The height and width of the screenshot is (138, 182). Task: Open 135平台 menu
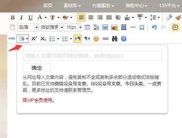coord(169,6)
